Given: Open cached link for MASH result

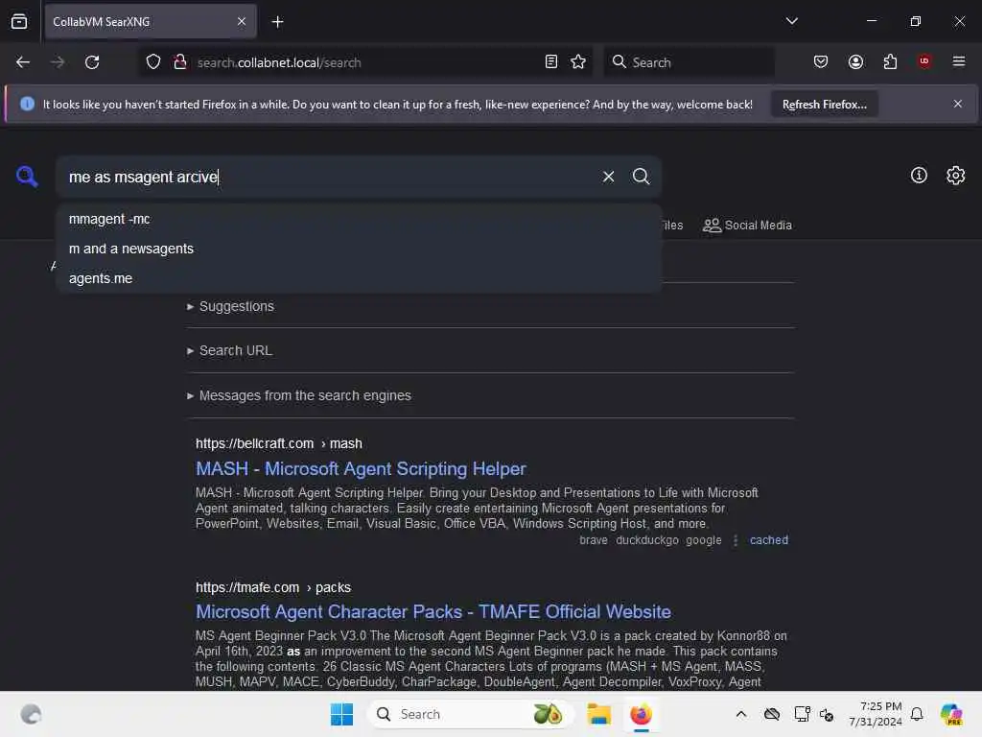Looking at the screenshot, I should point(769,540).
